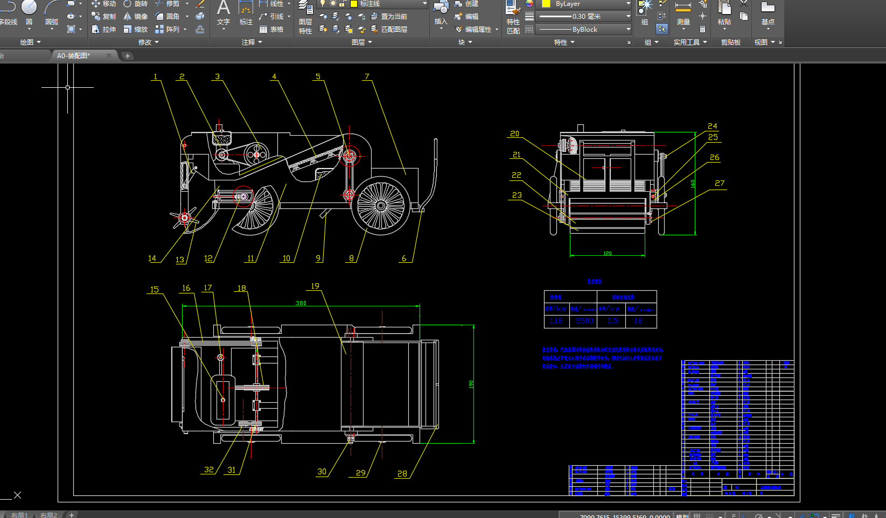Close the A0-装配图 drawing tab

point(109,55)
